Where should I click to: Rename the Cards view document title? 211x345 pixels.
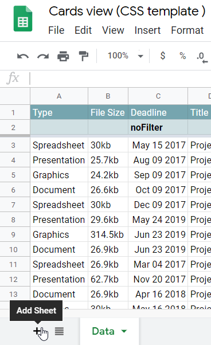[127, 11]
